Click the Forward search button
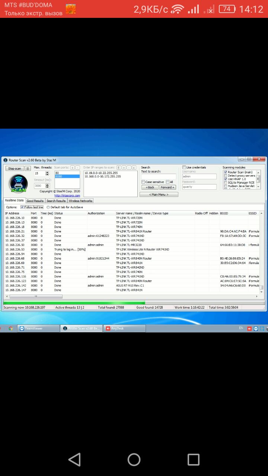 (167, 187)
